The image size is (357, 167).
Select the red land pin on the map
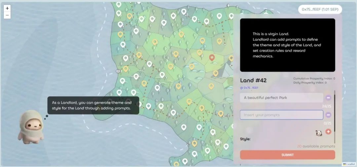[212, 58]
